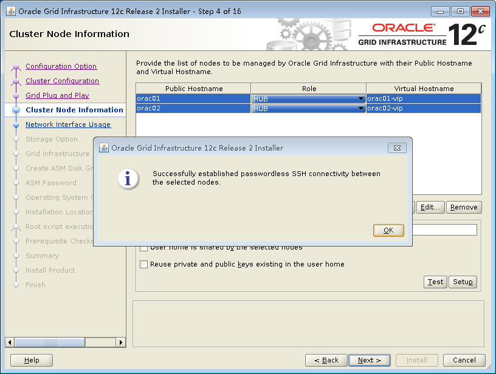Image resolution: width=496 pixels, height=374 pixels.
Task: Click the Edit... button
Action: [x=430, y=207]
